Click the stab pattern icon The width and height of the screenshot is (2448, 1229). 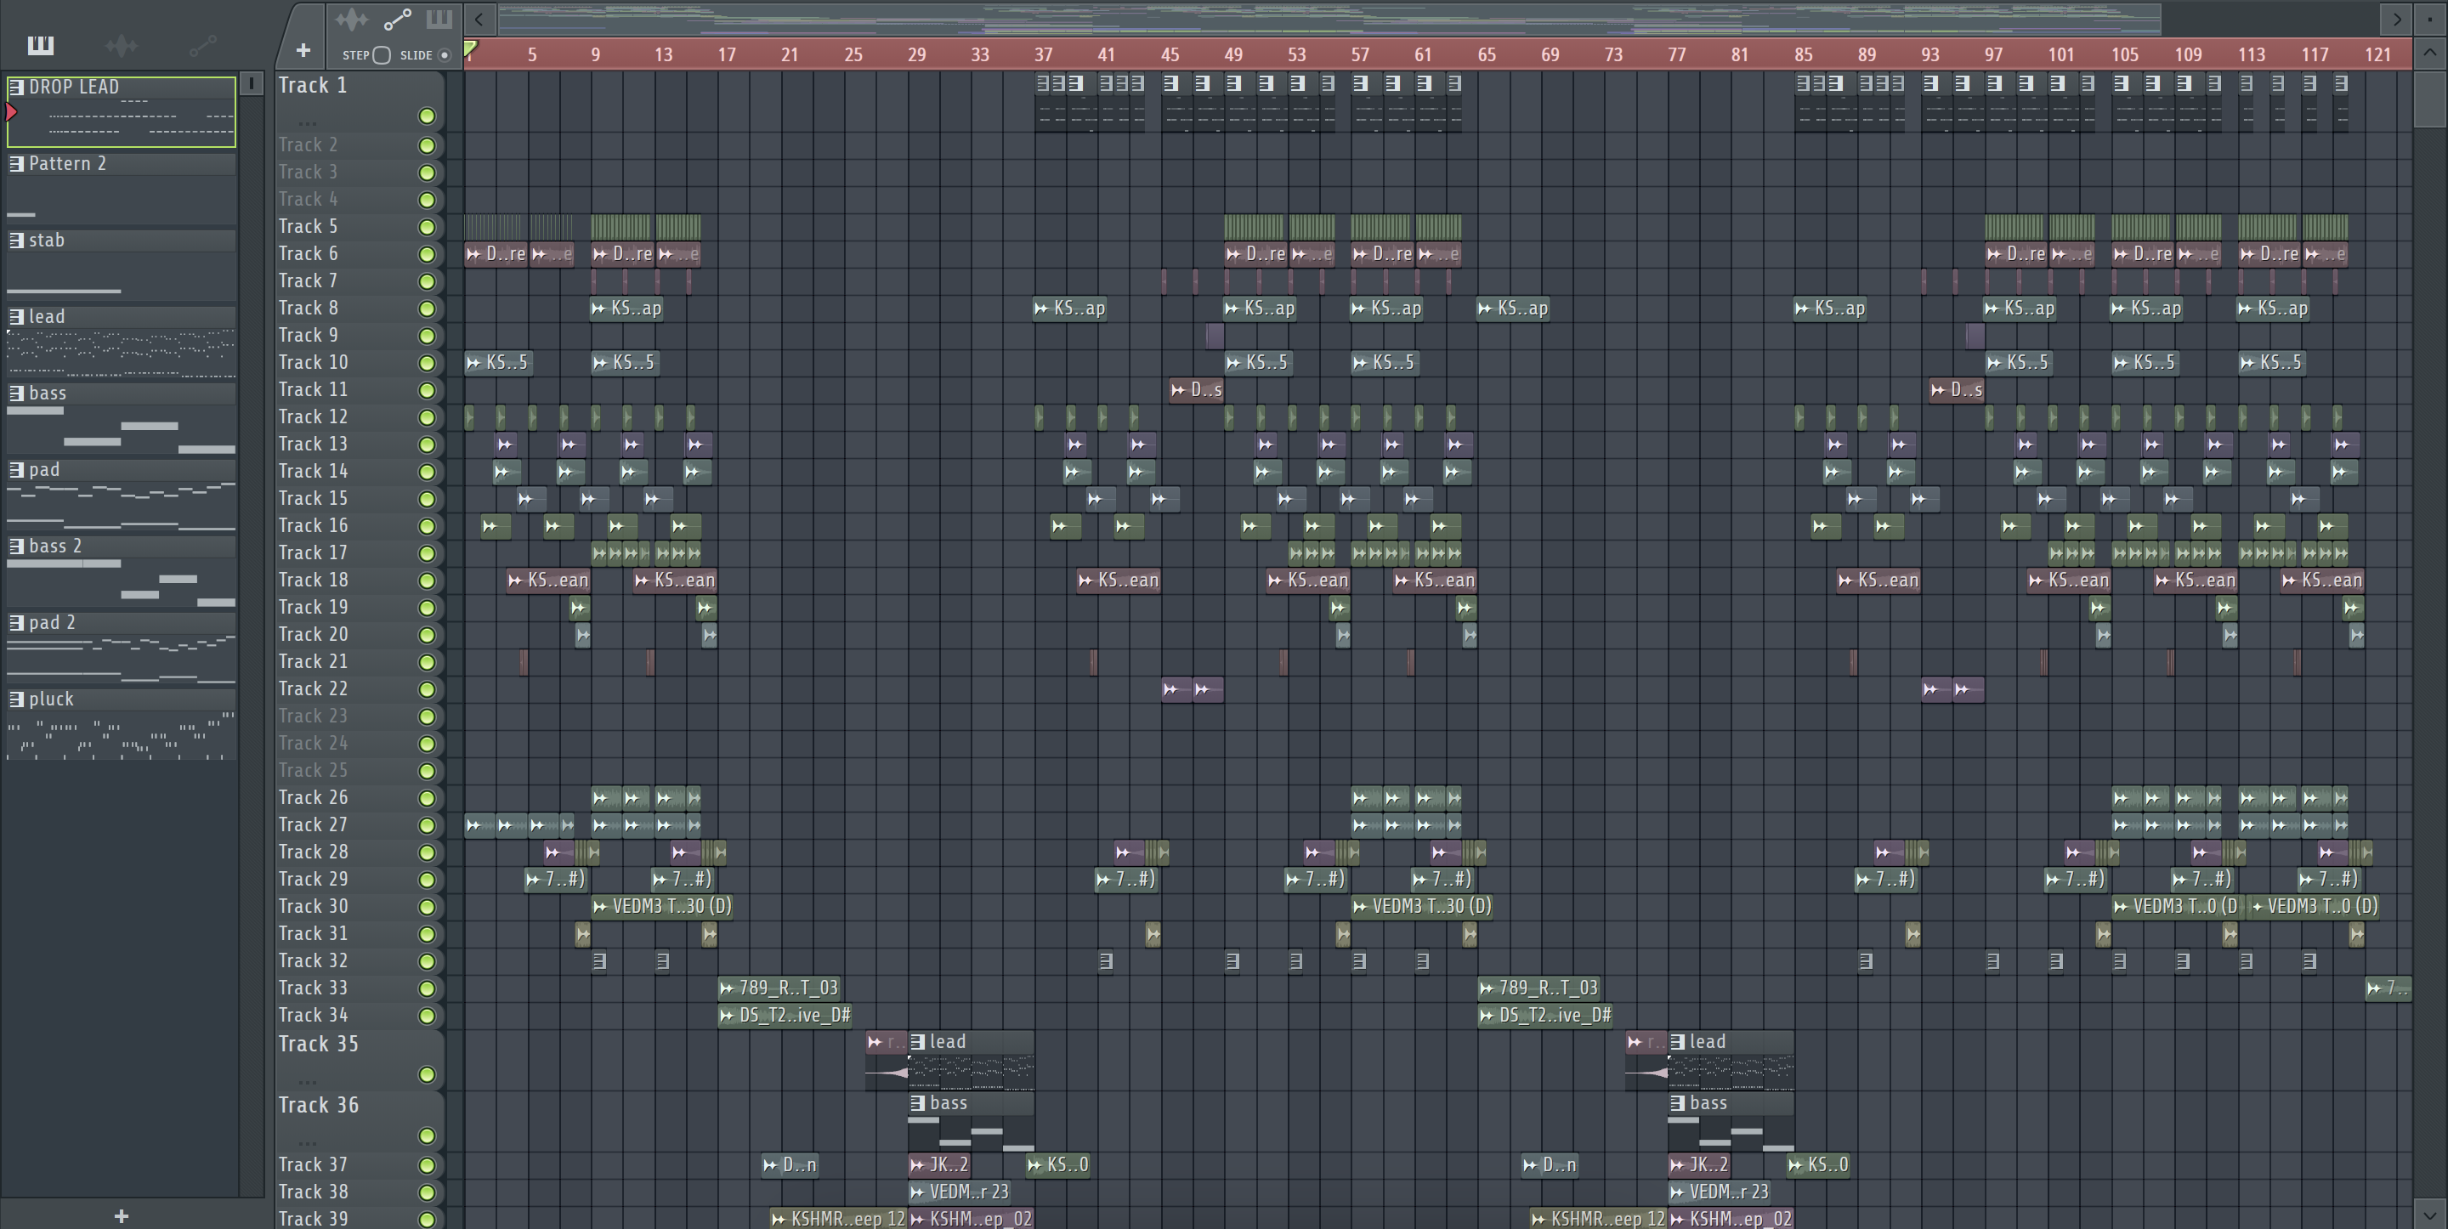tap(16, 241)
